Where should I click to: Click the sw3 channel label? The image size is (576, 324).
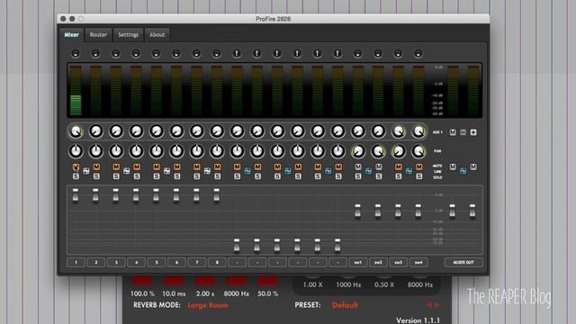click(x=399, y=262)
